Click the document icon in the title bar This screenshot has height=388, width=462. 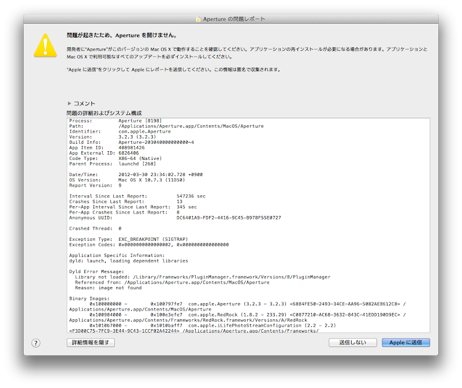(x=199, y=19)
